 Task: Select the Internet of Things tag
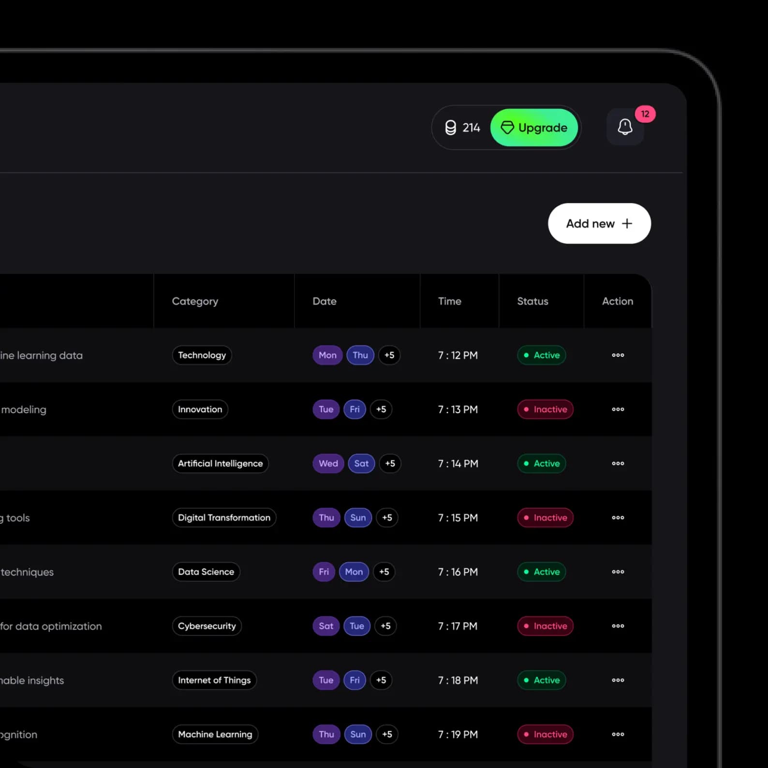[214, 680]
